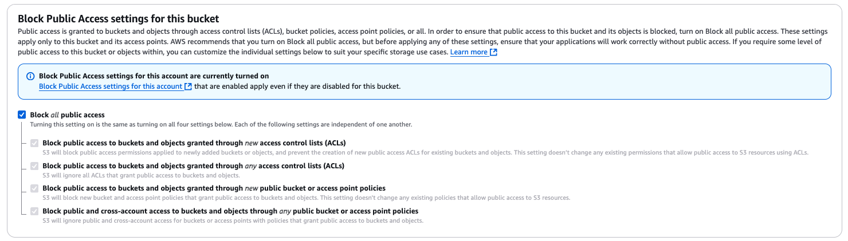
Task: Toggle checkbox for any access control lists
Action: point(34,166)
